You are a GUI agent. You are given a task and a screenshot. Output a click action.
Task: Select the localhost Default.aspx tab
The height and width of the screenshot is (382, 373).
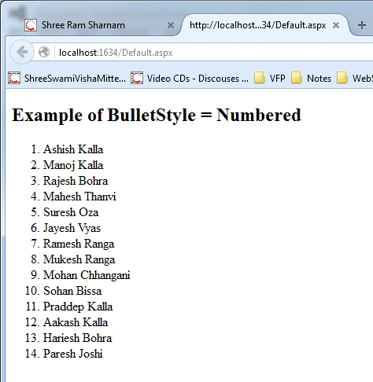(264, 25)
